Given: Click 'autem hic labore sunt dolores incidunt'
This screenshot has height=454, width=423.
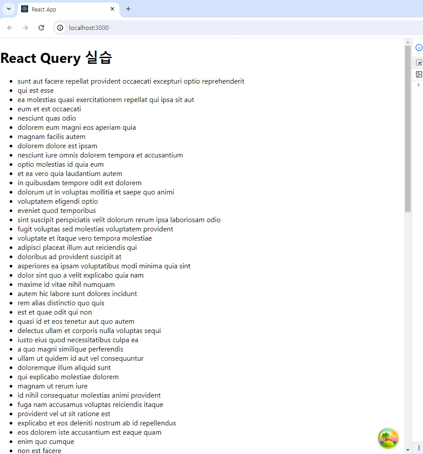Looking at the screenshot, I should tap(77, 294).
